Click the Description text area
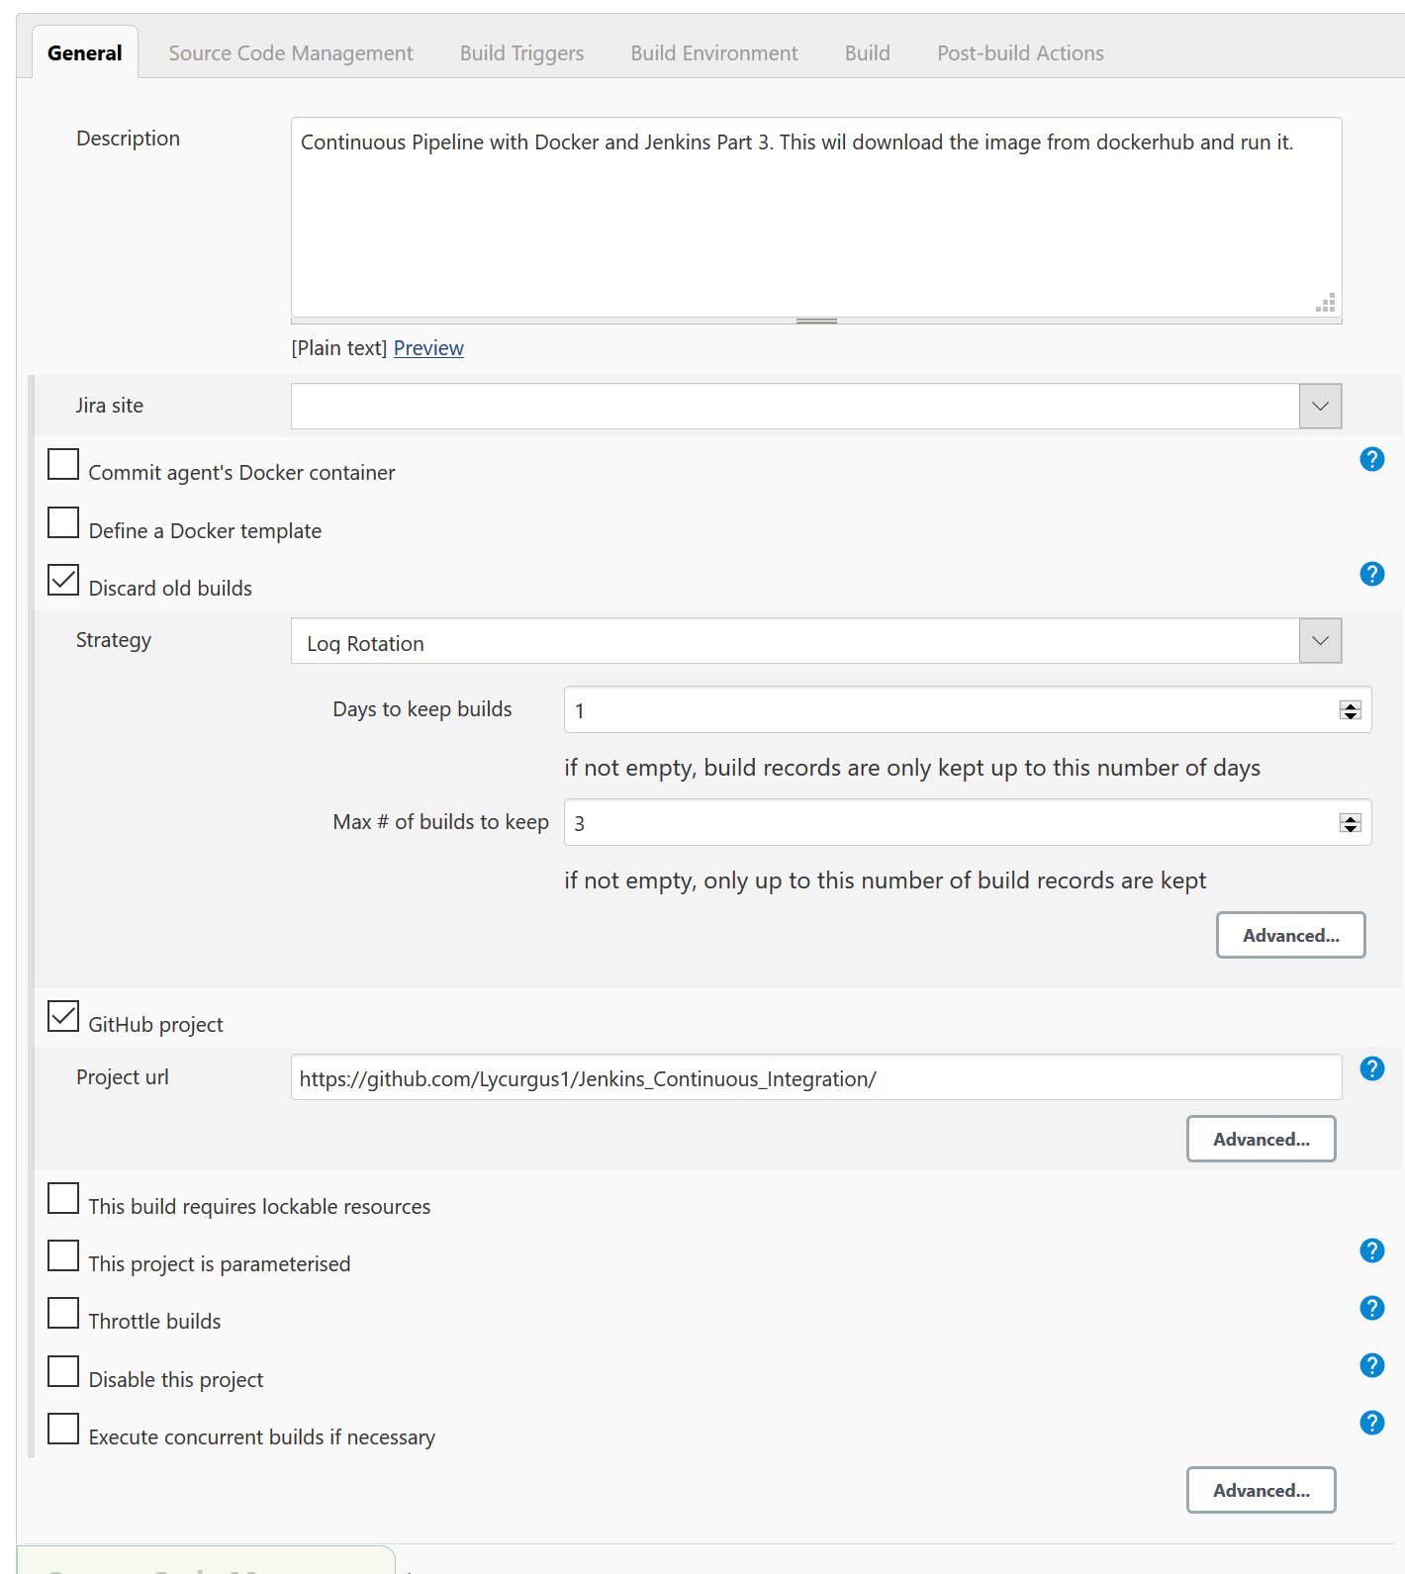1405x1574 pixels. tap(816, 218)
